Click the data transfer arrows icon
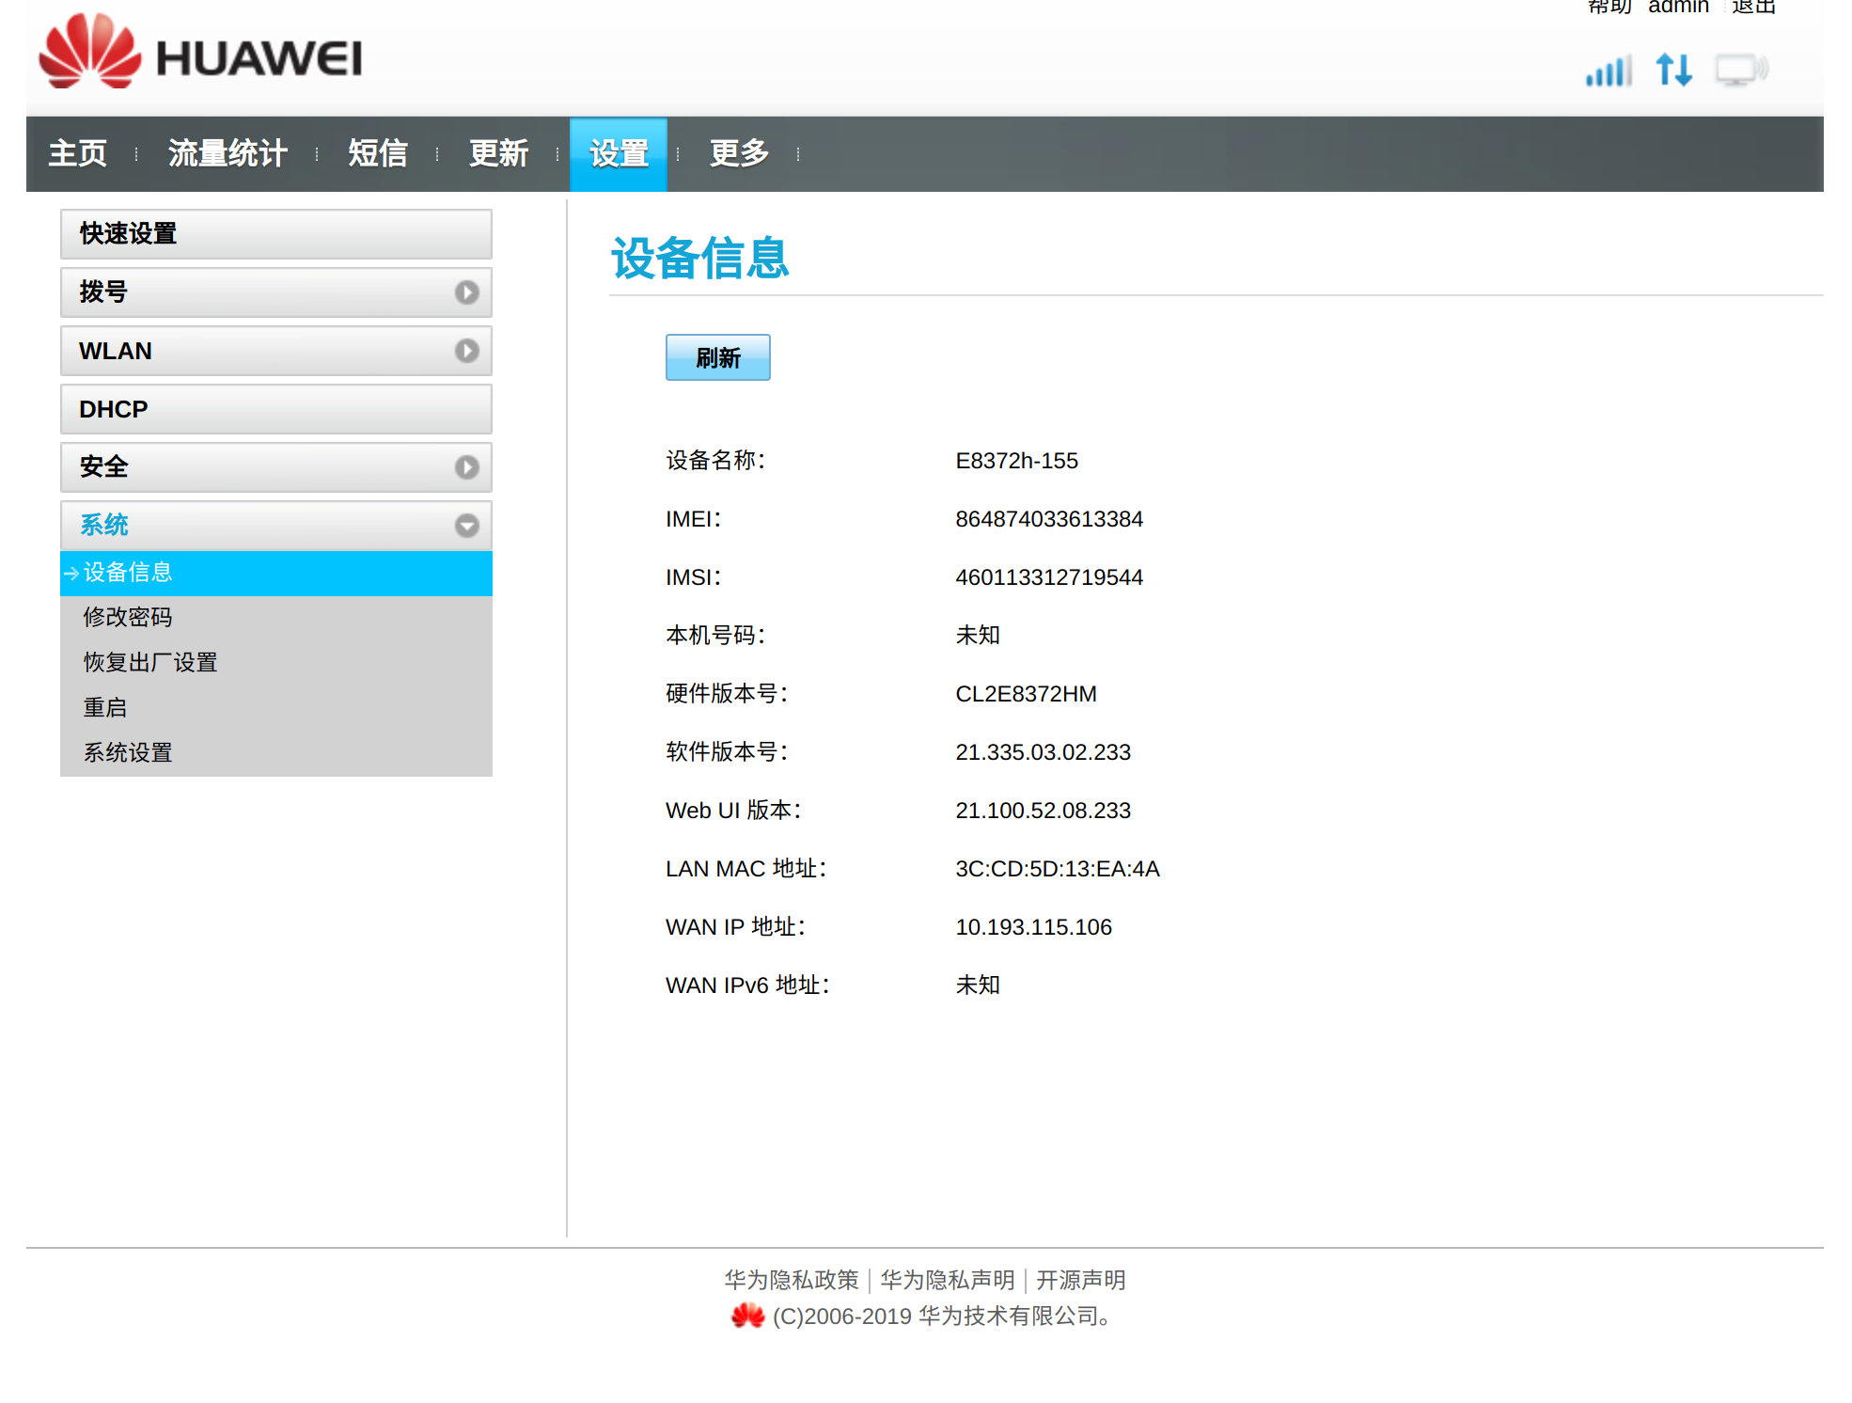 (1674, 70)
